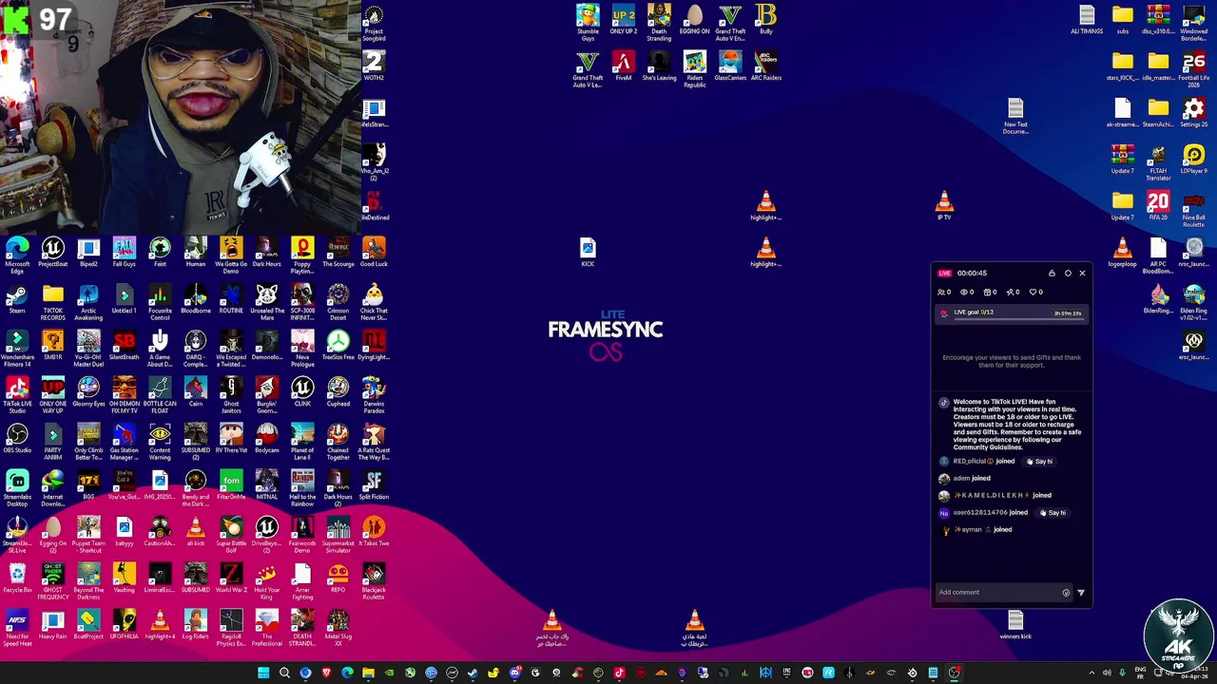The image size is (1217, 684).
Task: Open the Windows Start menu
Action: (263, 674)
